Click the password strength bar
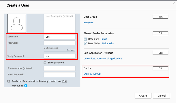 59,52
